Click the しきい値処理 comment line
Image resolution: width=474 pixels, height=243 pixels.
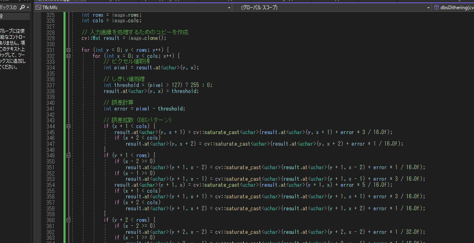[124, 79]
